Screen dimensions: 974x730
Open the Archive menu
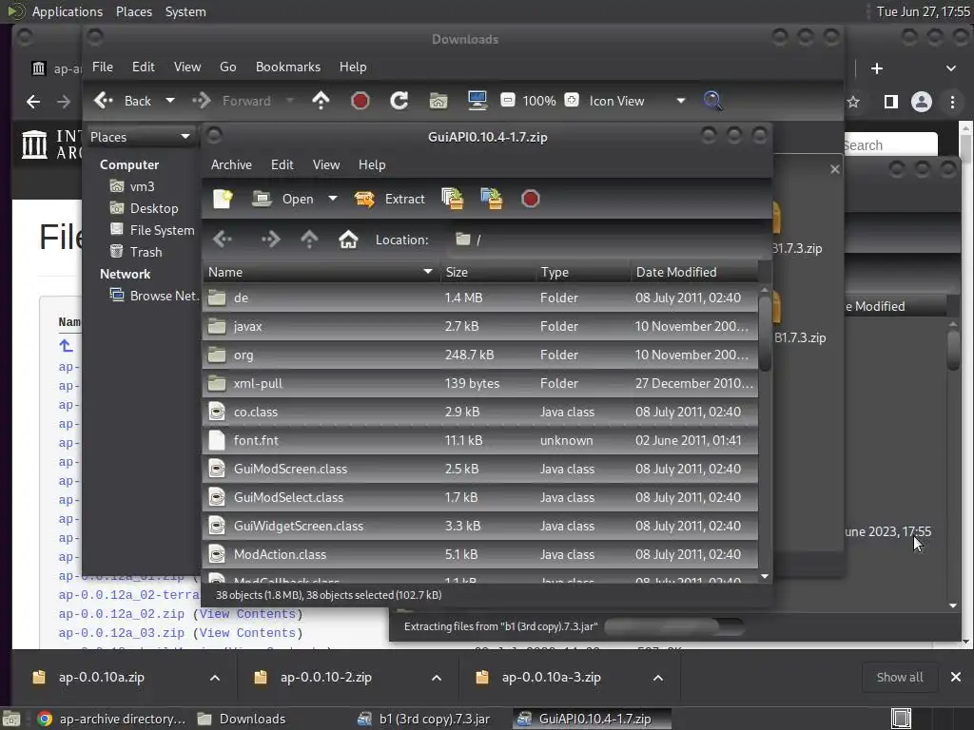click(231, 165)
